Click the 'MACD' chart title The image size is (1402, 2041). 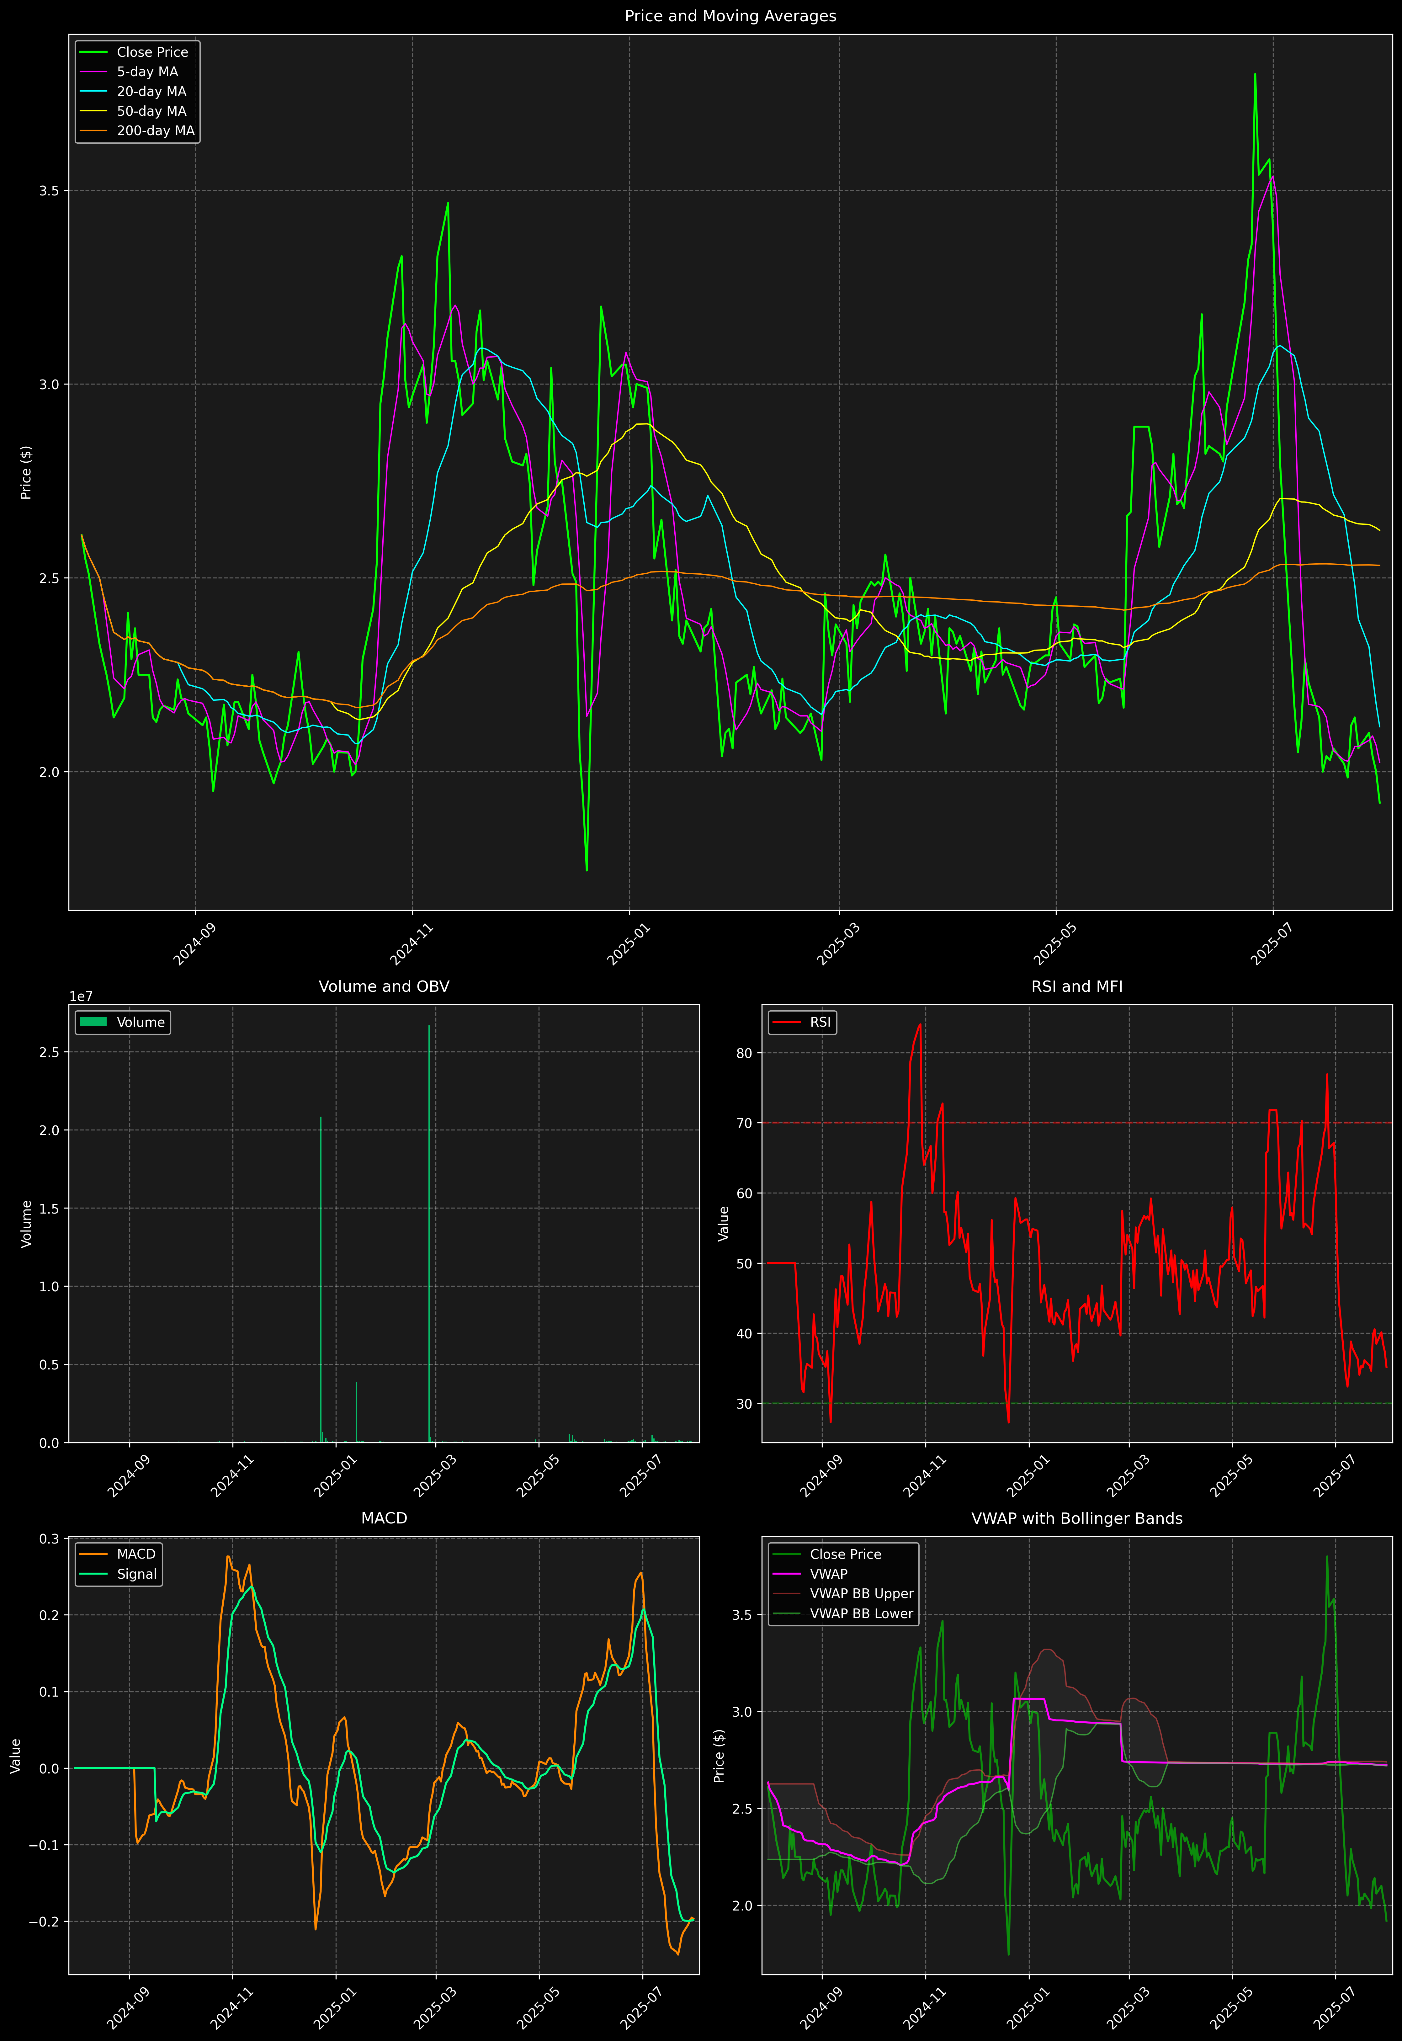(x=384, y=1518)
